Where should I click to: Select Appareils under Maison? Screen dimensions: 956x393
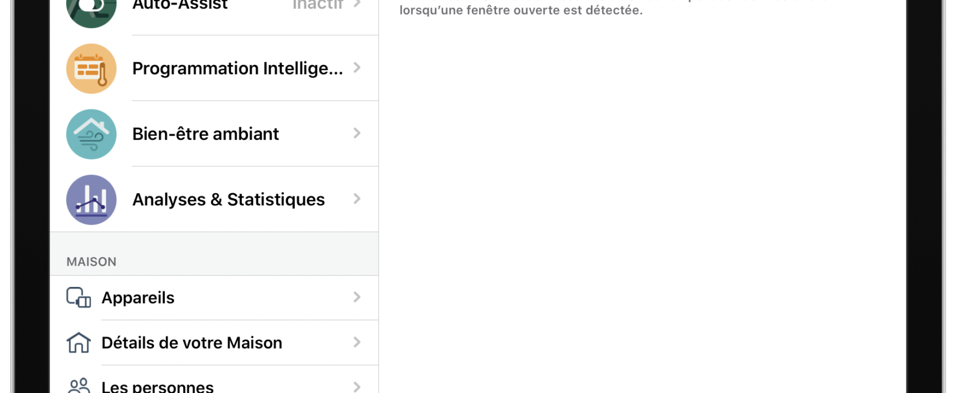pos(214,298)
